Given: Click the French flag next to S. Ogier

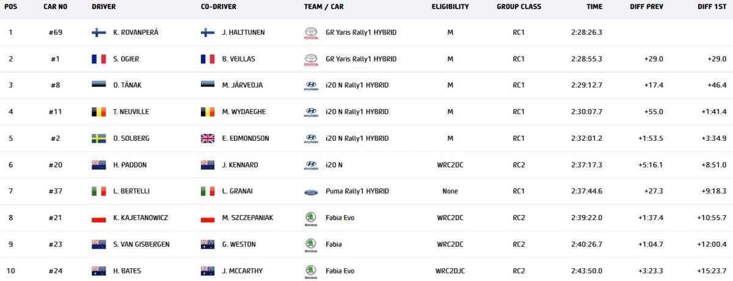Looking at the screenshot, I should [x=98, y=59].
